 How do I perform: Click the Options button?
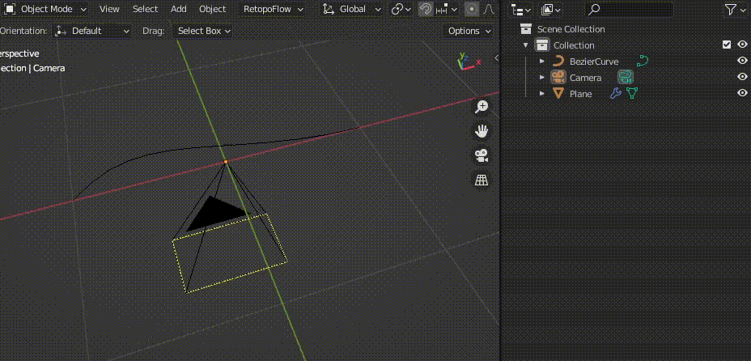click(469, 31)
